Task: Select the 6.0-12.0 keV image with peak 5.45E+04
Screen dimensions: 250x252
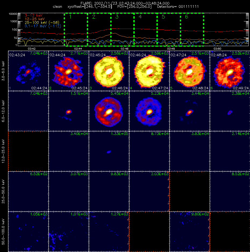Action: 109,111
